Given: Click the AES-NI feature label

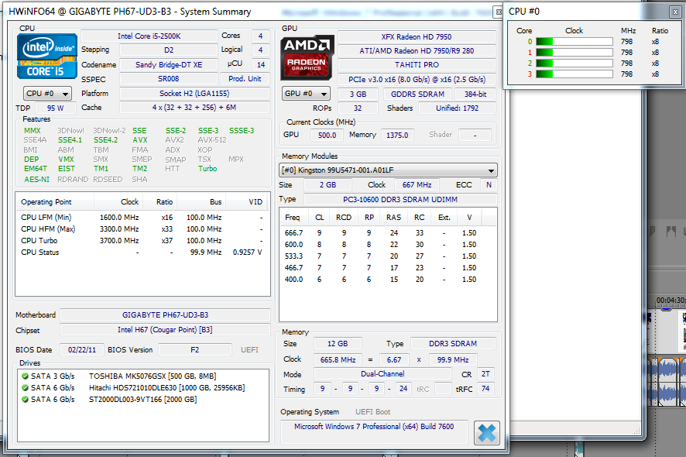Looking at the screenshot, I should tap(36, 180).
